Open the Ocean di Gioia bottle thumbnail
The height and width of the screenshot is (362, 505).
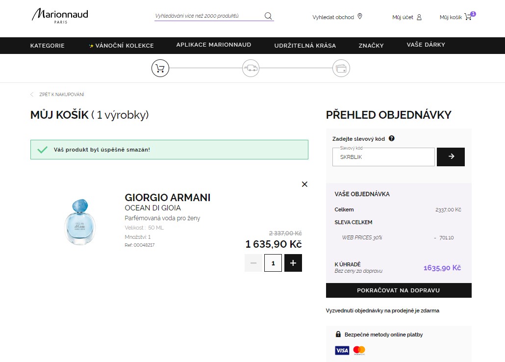[80, 222]
